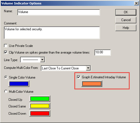140x123 pixels.
Task: Pick the yellow Closed Same color swatch
Action: click(x=40, y=106)
